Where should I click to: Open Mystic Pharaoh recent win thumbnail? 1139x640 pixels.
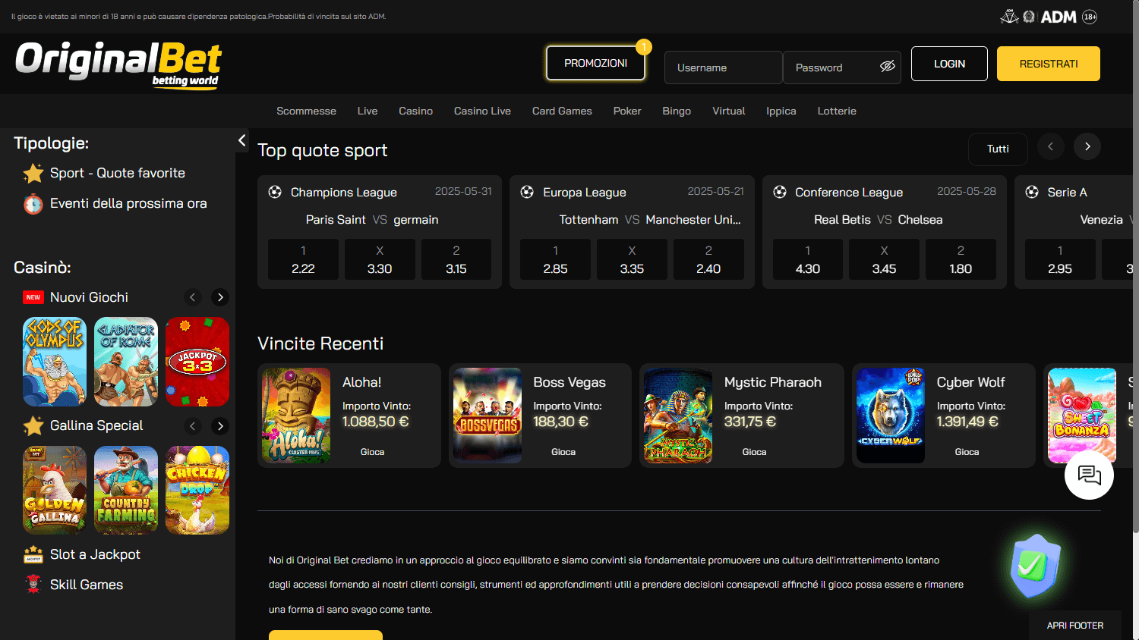click(x=678, y=416)
